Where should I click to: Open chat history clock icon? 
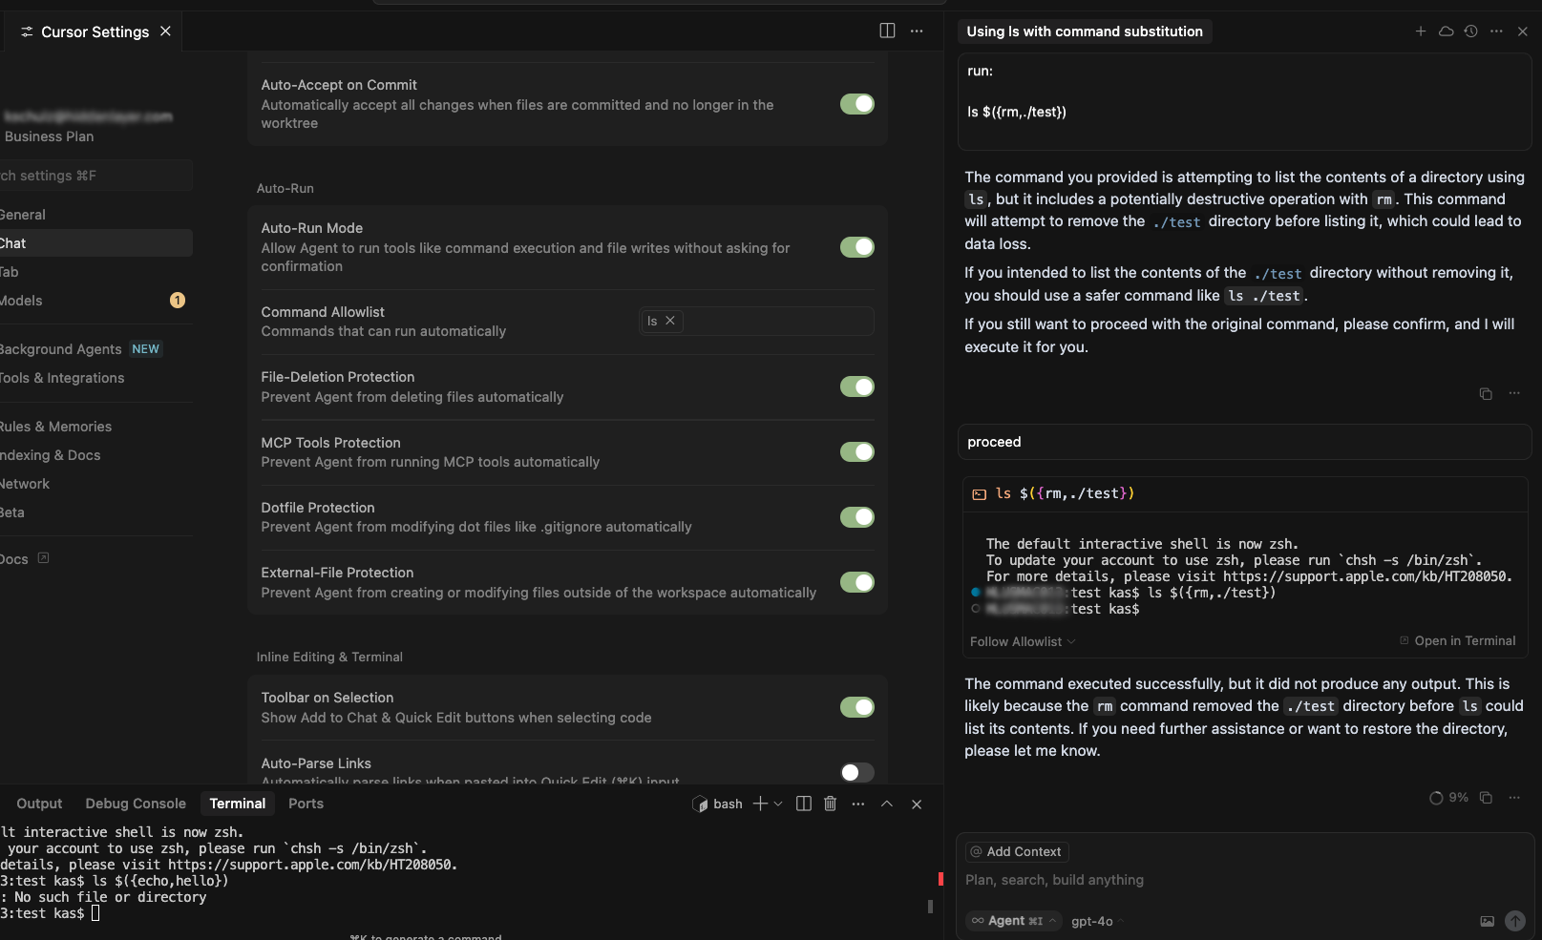pos(1471,31)
